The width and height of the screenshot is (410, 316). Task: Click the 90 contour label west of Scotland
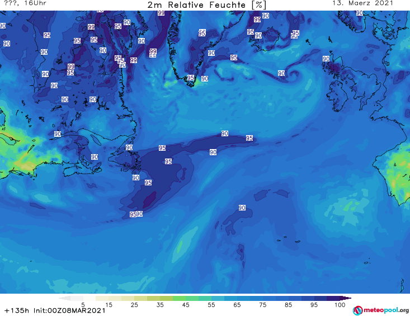(x=326, y=59)
